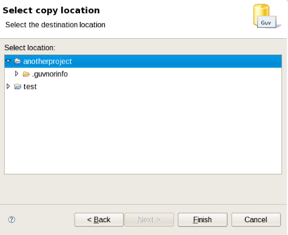This screenshot has height=235, width=288.
Task: Expand the test project arrow
Action: [x=8, y=87]
